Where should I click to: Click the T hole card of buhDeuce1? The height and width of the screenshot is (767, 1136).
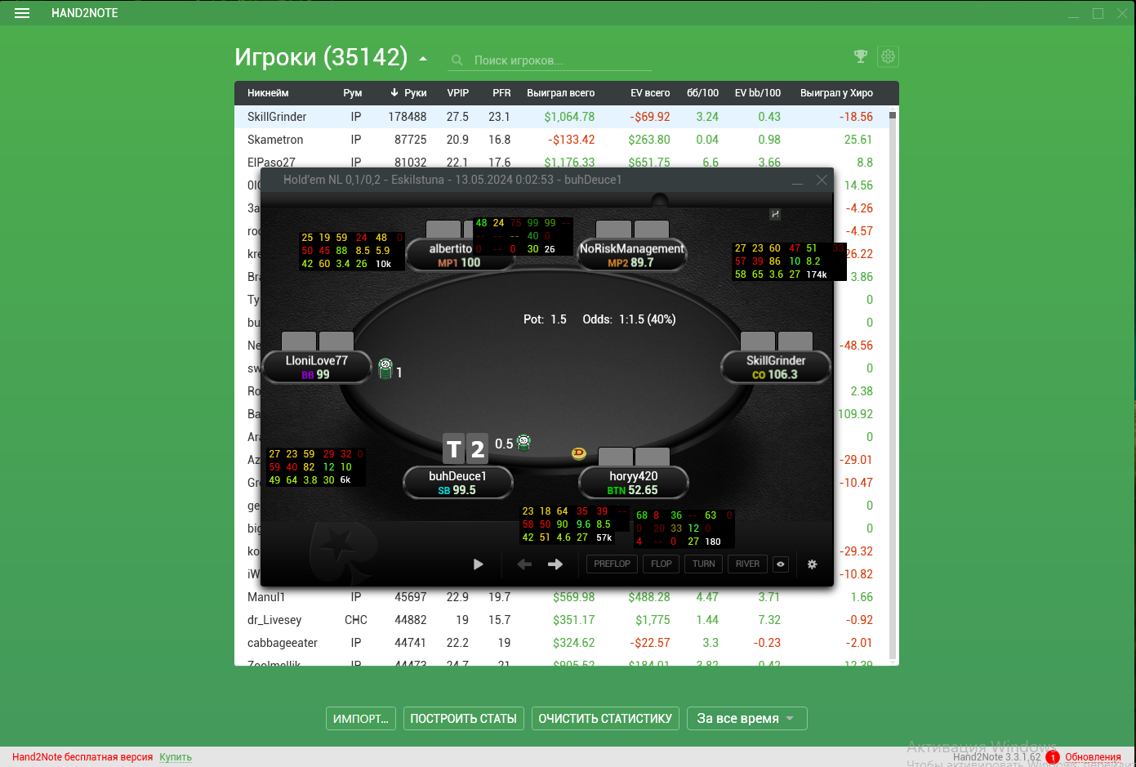pos(453,448)
